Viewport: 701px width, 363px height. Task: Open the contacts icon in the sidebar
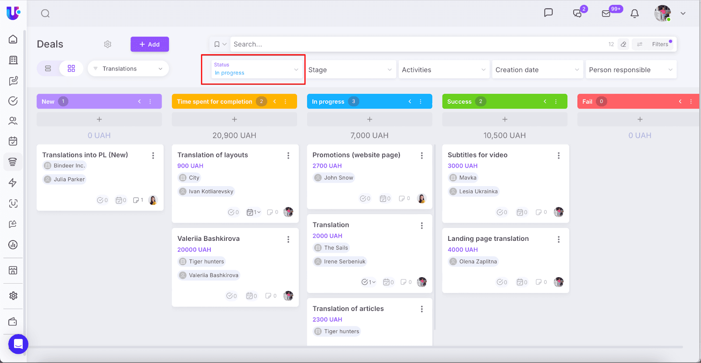[x=13, y=121]
